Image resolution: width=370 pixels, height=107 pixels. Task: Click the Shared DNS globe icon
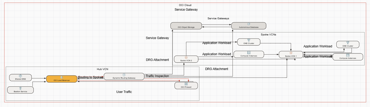coord(20,76)
